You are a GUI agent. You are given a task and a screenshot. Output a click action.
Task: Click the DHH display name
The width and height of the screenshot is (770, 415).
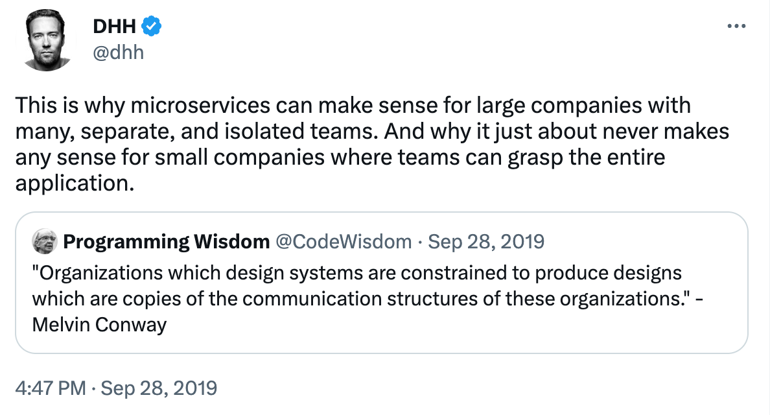[115, 26]
